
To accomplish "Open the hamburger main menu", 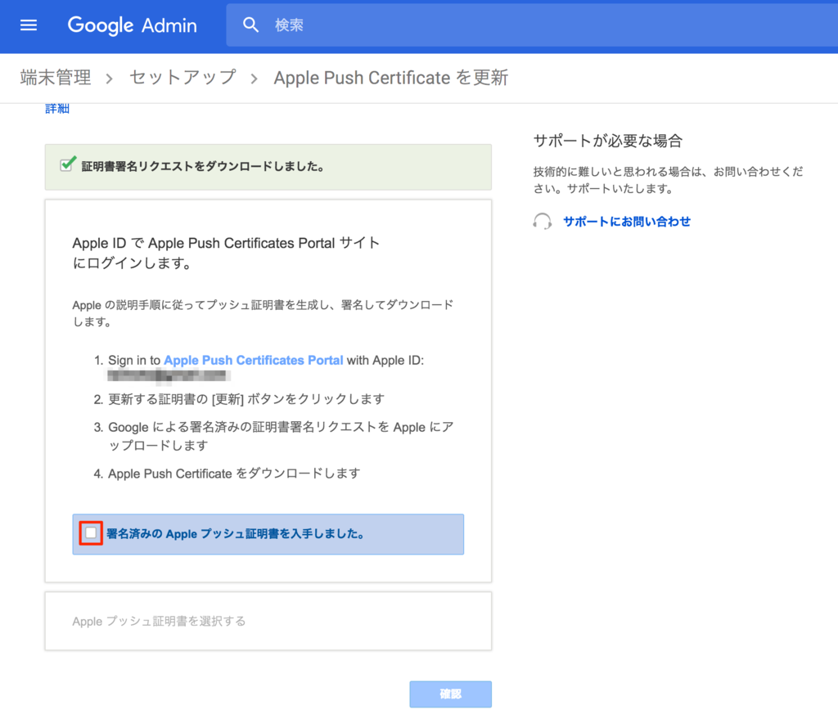I will (x=29, y=25).
